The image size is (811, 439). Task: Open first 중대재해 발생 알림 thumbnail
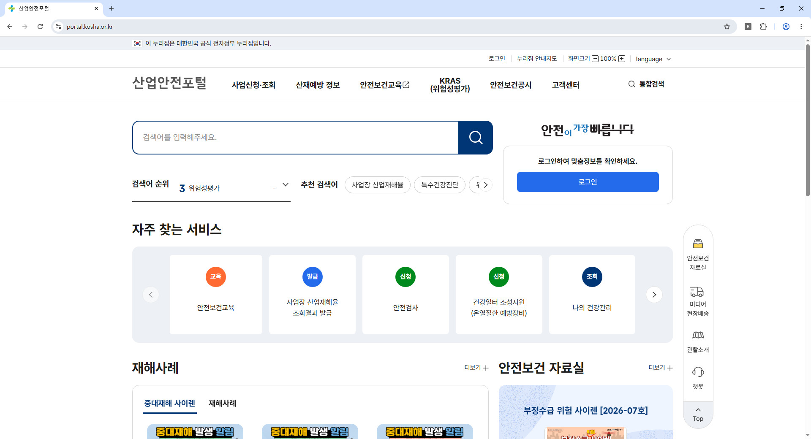195,431
